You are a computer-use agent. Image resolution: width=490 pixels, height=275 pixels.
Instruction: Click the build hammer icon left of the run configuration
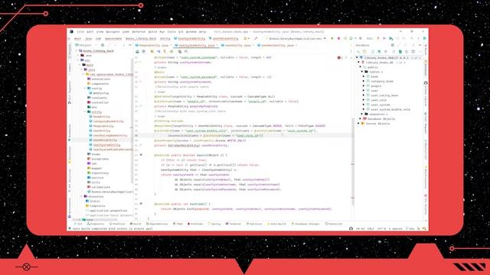coord(256,38)
